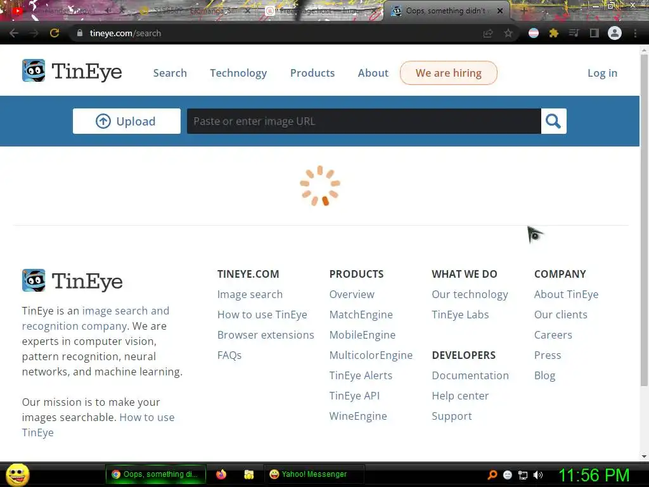The height and width of the screenshot is (487, 649).
Task: Open the Blog link
Action: click(x=544, y=375)
